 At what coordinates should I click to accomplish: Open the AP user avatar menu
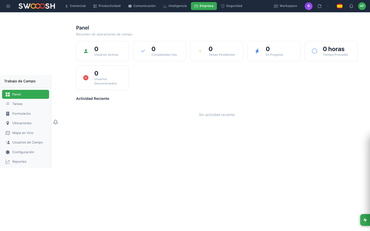tap(362, 6)
